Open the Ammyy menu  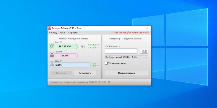53,33
